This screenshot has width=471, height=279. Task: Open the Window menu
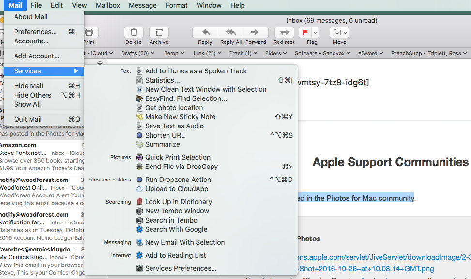pyautogui.click(x=209, y=5)
